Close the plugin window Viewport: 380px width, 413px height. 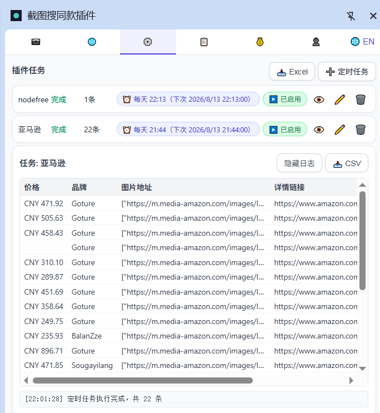click(373, 16)
